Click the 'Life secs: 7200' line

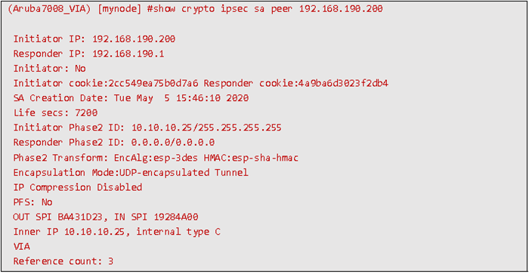click(x=55, y=112)
